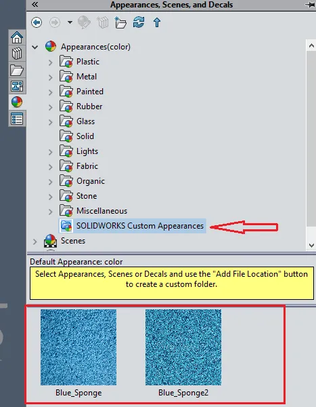316x407 pixels.
Task: Expand the Glass folder
Action: pos(51,122)
